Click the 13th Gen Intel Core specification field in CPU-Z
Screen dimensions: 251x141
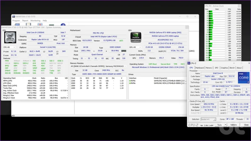tap(226, 86)
